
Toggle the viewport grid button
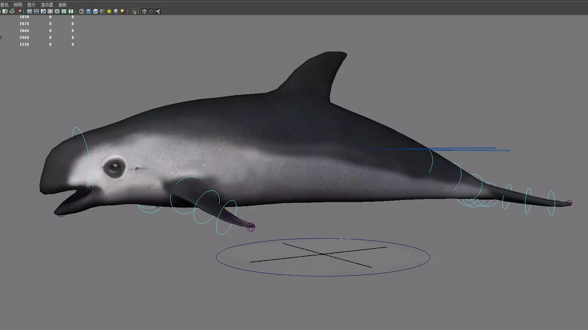click(x=29, y=11)
